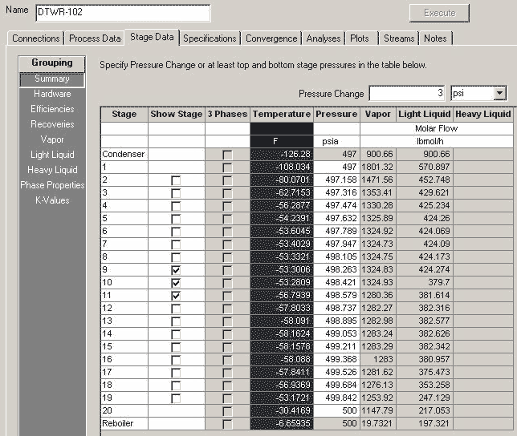Select stage 18 light liquid 353.258
Image resolution: width=517 pixels, height=436 pixels.
pyautogui.click(x=425, y=385)
